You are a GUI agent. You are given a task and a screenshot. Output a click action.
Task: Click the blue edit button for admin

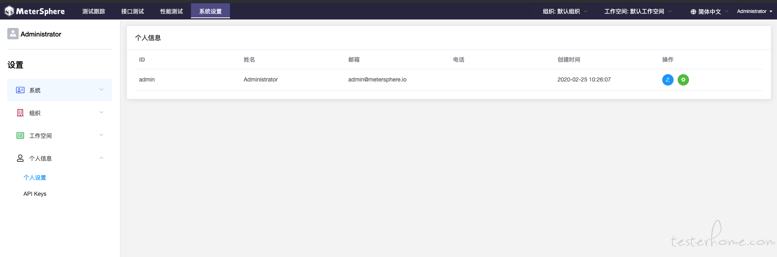(668, 80)
